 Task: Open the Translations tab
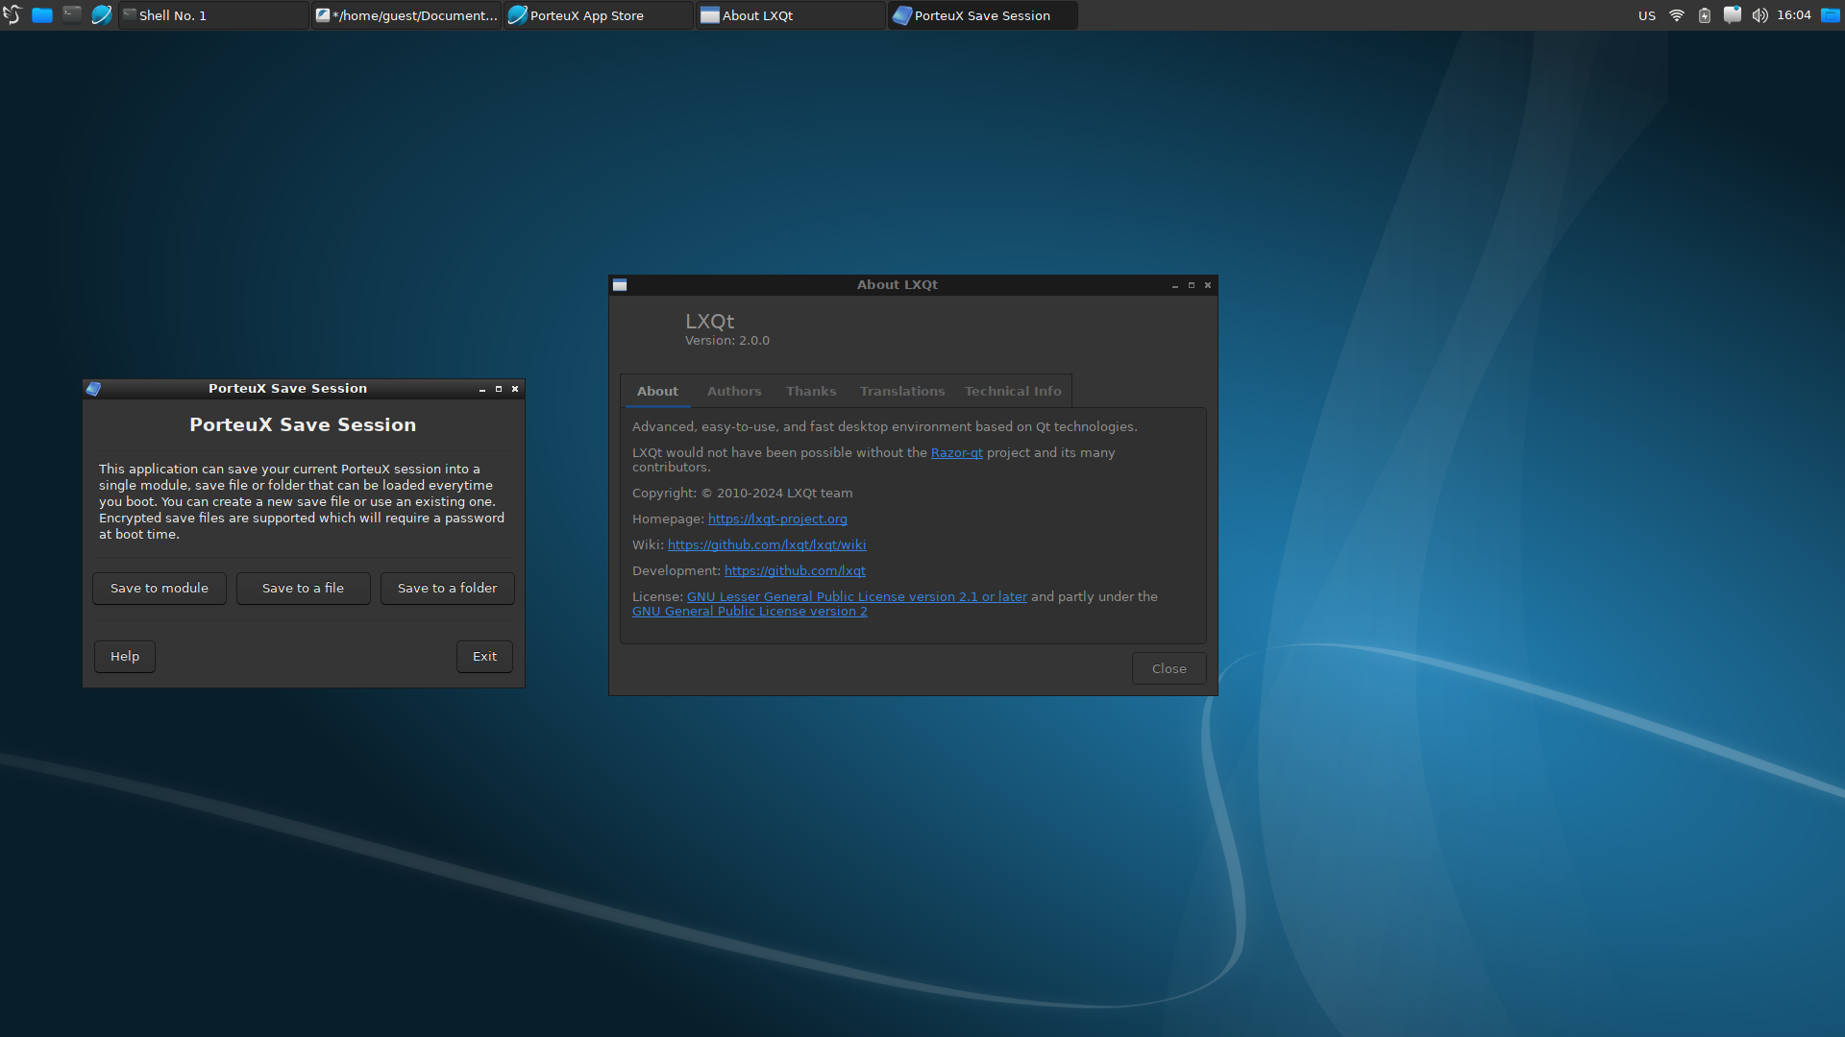pos(902,392)
